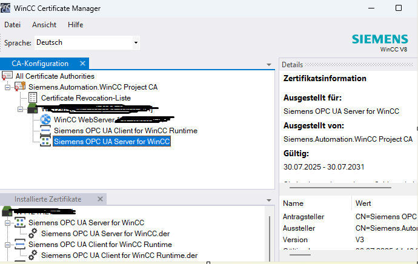
Task: Switch to the Installierte Zertifikate tab
Action: coord(47,199)
